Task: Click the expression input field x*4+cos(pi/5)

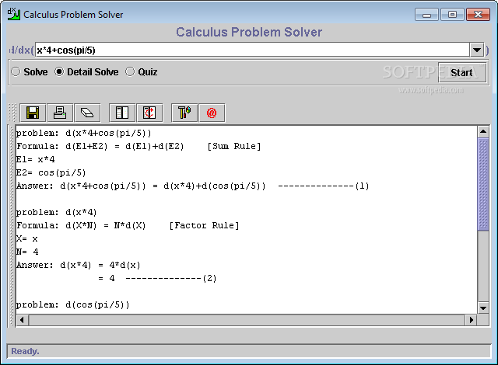Action: tap(252, 50)
